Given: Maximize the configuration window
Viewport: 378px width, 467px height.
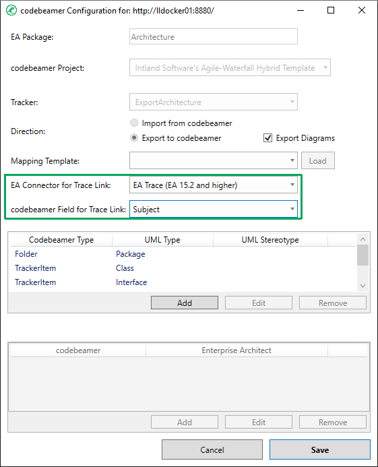Looking at the screenshot, I should point(331,10).
